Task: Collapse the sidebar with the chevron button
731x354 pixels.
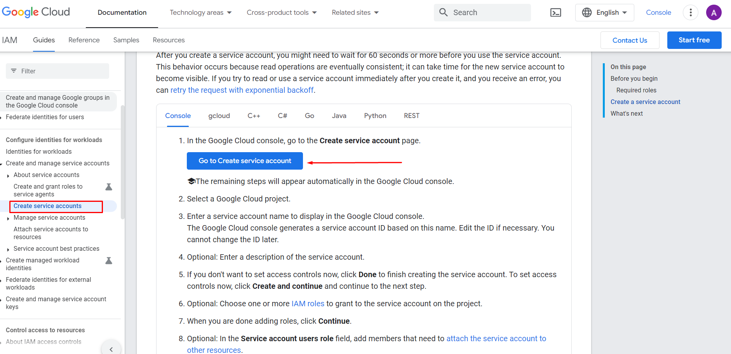Action: (x=111, y=349)
